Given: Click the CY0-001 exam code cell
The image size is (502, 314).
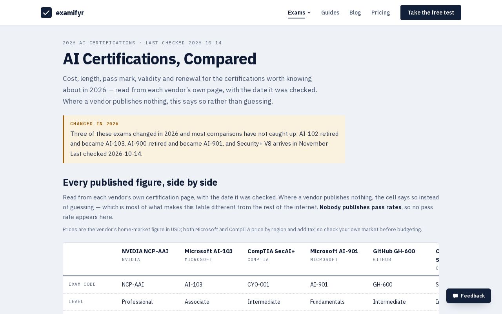Looking at the screenshot, I should pos(258,285).
